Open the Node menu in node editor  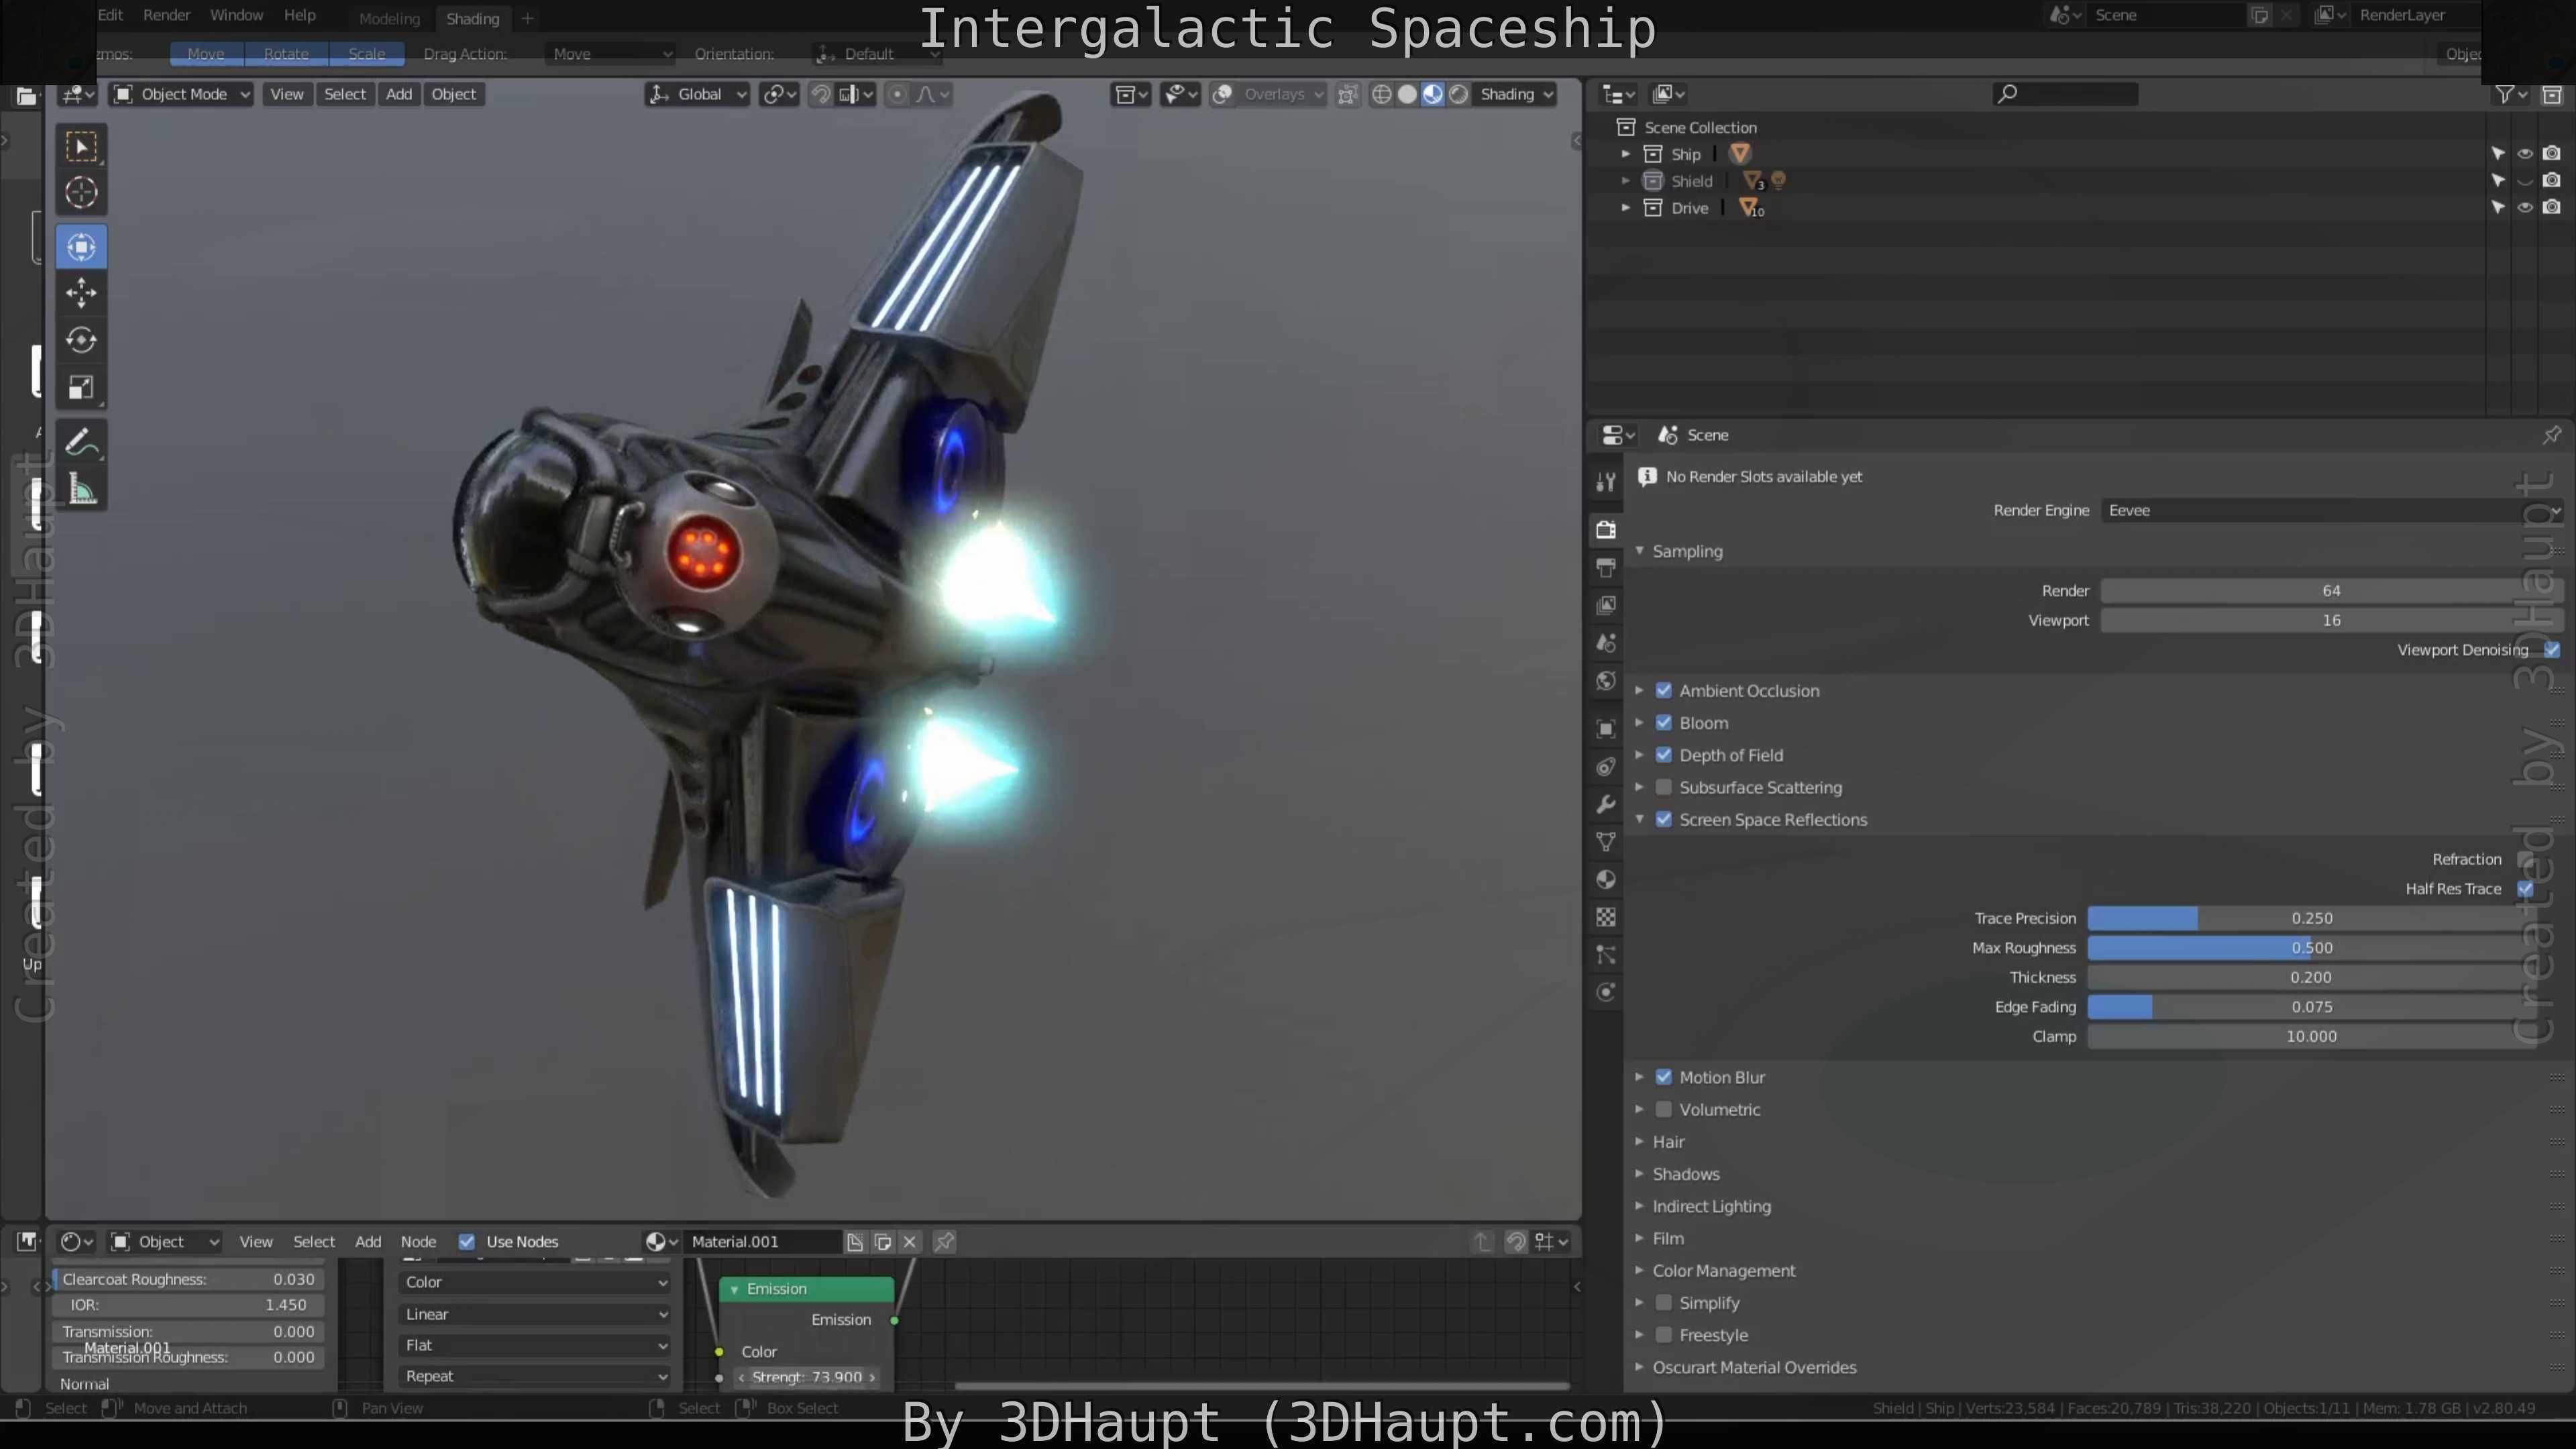(418, 1241)
